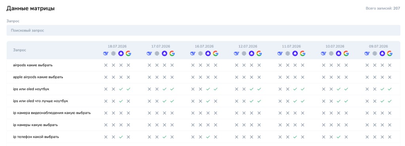The height and width of the screenshot is (146, 405).
Task: Click the DeepSeek whale icon under 12.07.2026
Action: [x=237, y=54]
